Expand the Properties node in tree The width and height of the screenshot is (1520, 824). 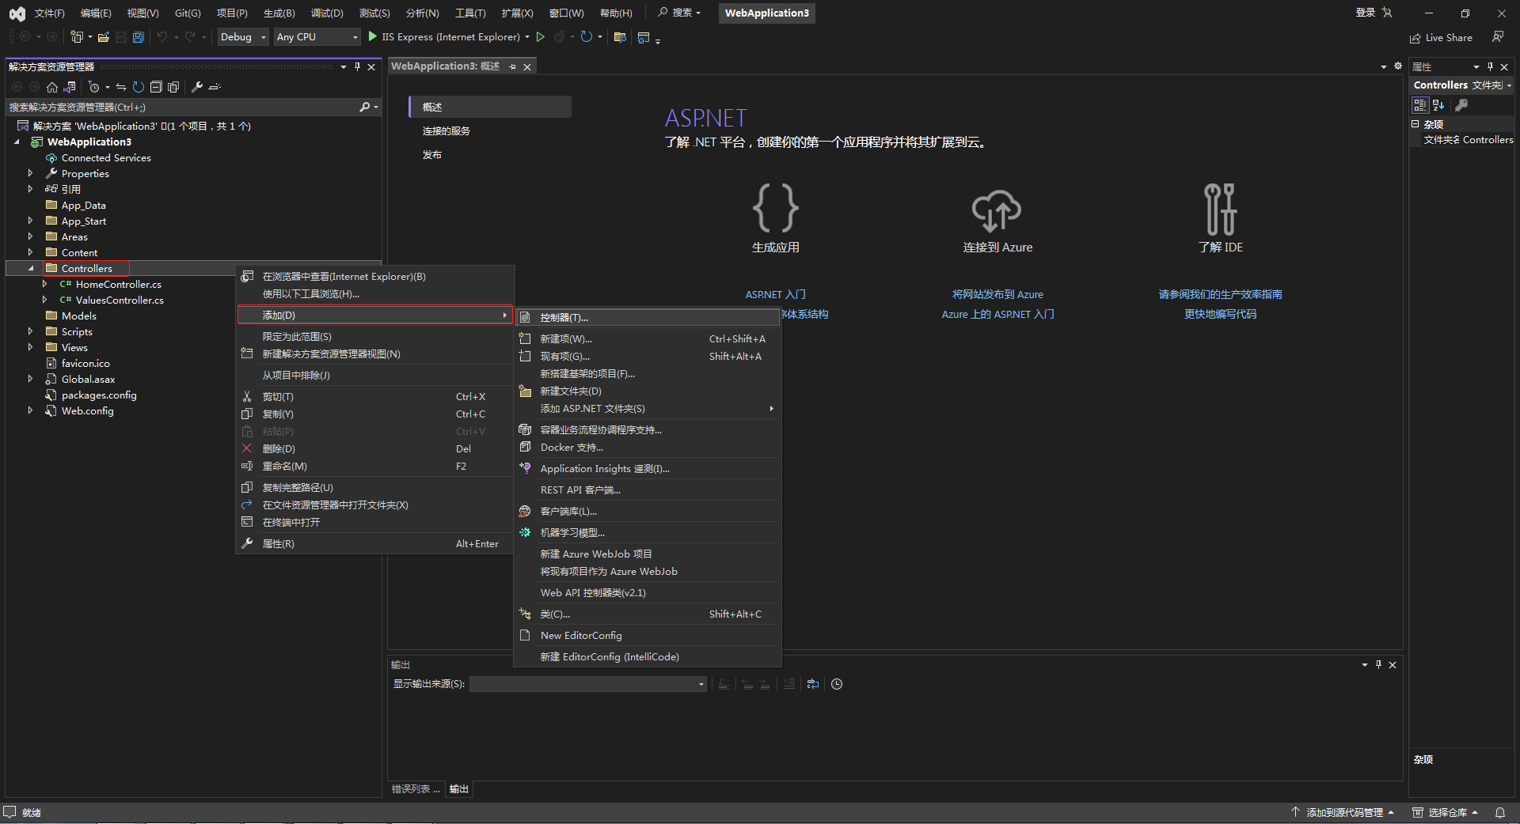point(30,173)
